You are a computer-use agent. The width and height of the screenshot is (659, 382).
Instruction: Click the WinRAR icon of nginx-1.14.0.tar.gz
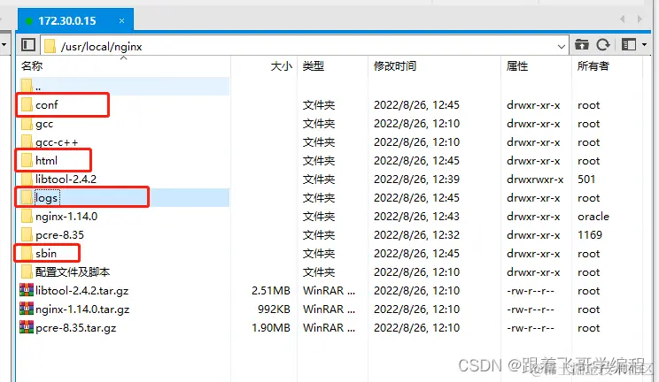point(27,309)
